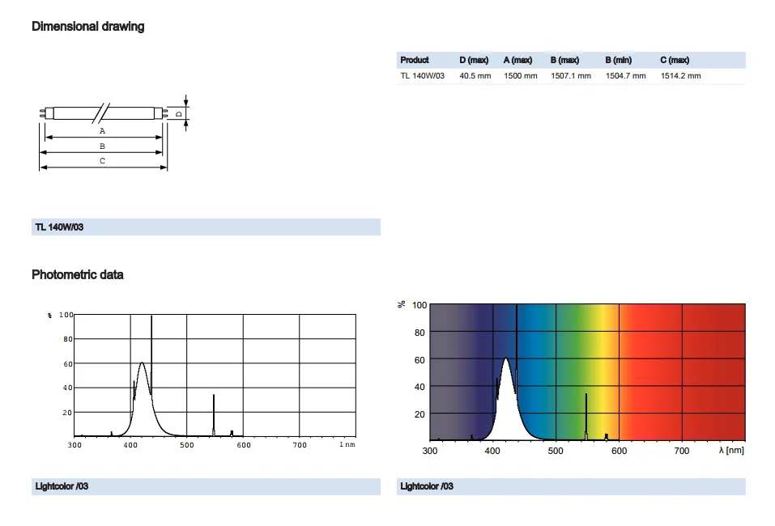This screenshot has height=526, width=775.
Task: Click the 'TL 140W/03' table cell
Action: click(x=422, y=76)
